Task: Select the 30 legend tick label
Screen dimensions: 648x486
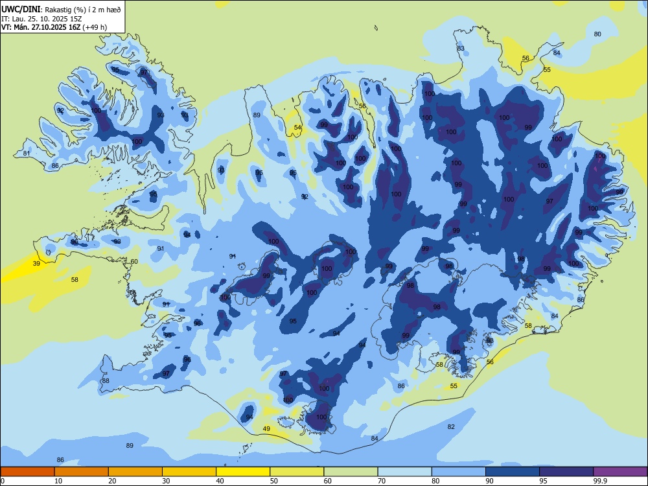Action: (x=166, y=481)
